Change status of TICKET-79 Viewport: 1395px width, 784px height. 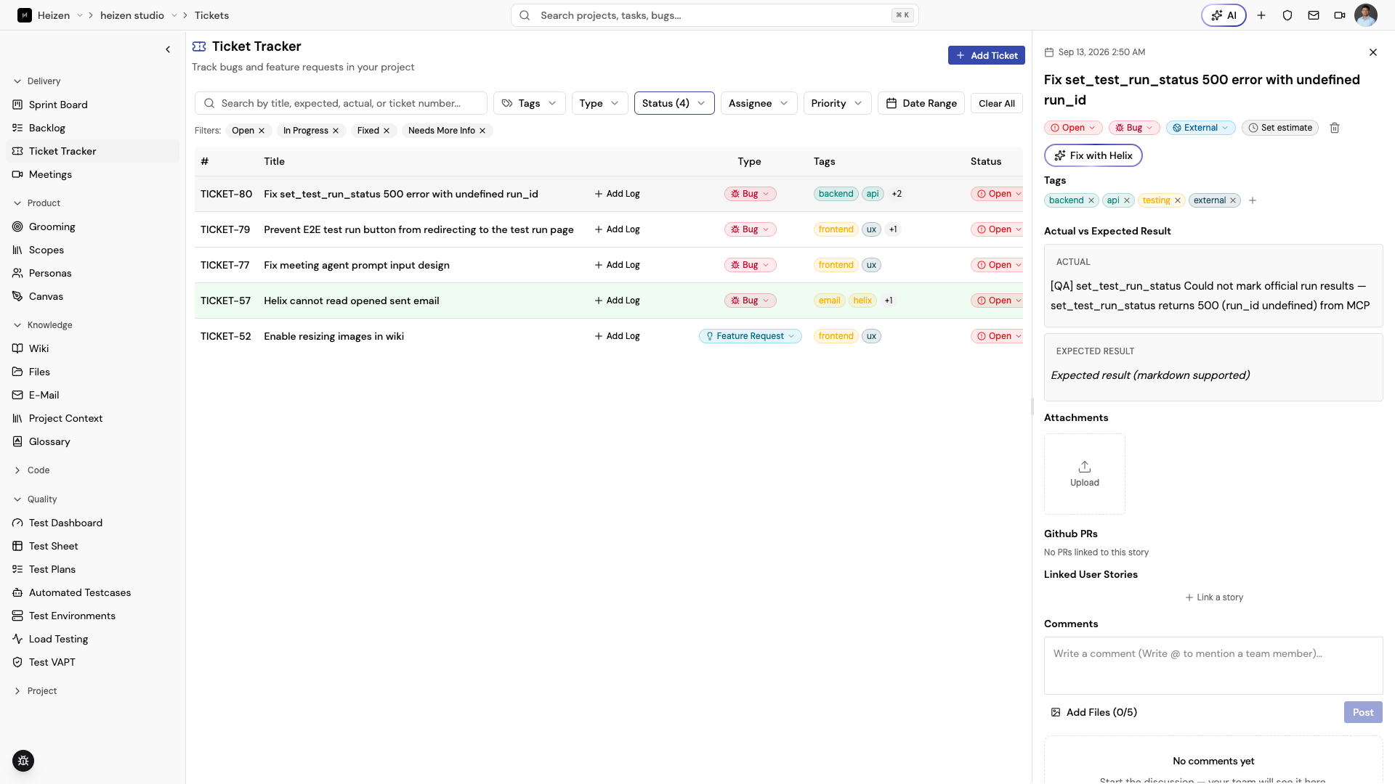tap(998, 229)
